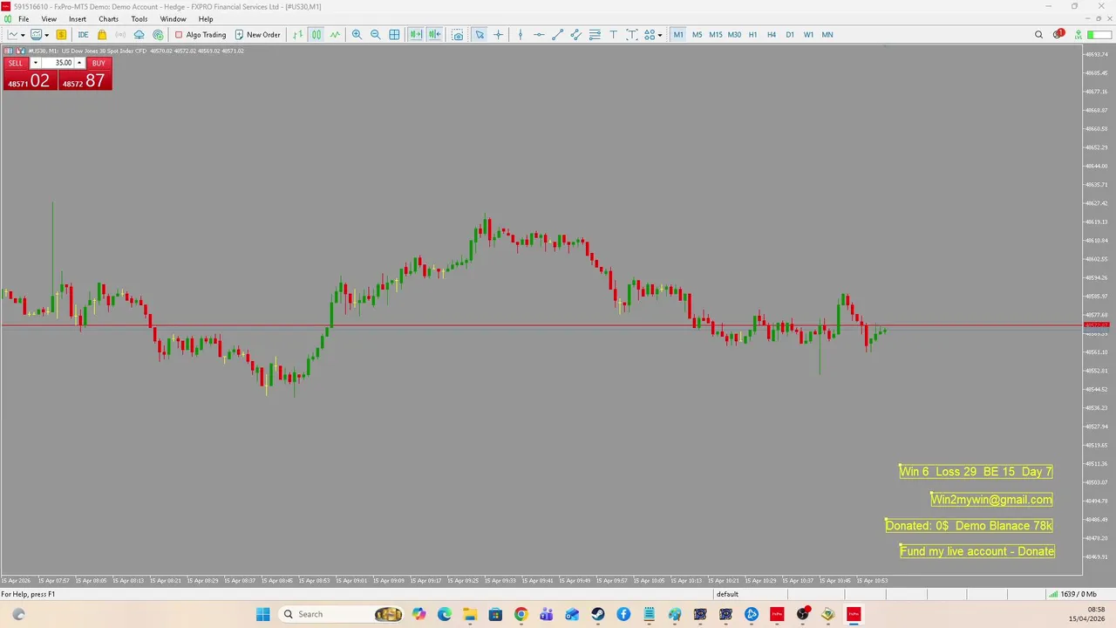Viewport: 1116px width, 628px height.
Task: Select the equidistant channel tool
Action: [576, 35]
